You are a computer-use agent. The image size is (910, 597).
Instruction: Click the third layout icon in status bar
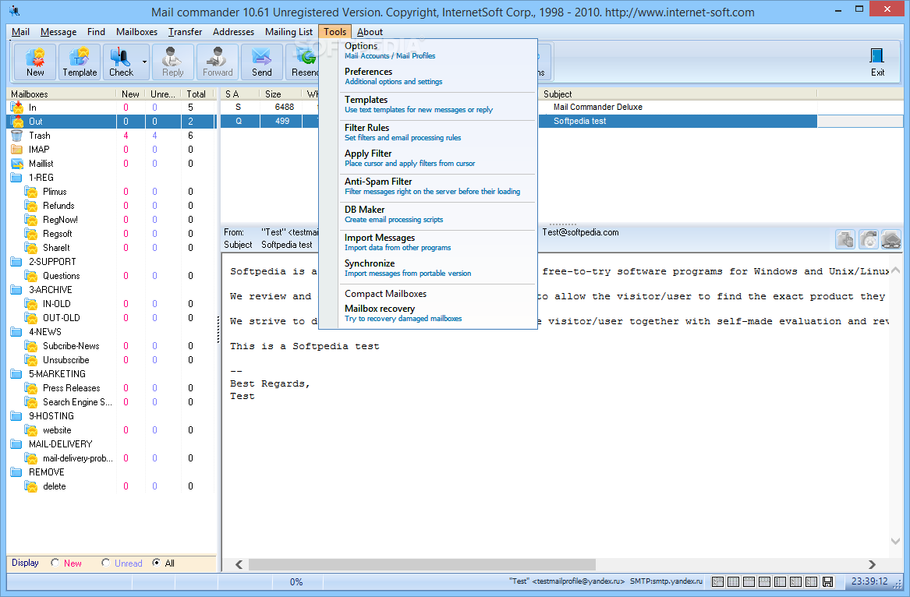click(749, 581)
